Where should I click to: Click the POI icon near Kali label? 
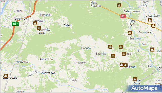pyautogui.click(x=152, y=50)
